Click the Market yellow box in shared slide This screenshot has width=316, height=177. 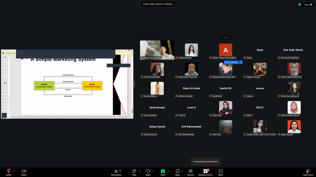[92, 86]
